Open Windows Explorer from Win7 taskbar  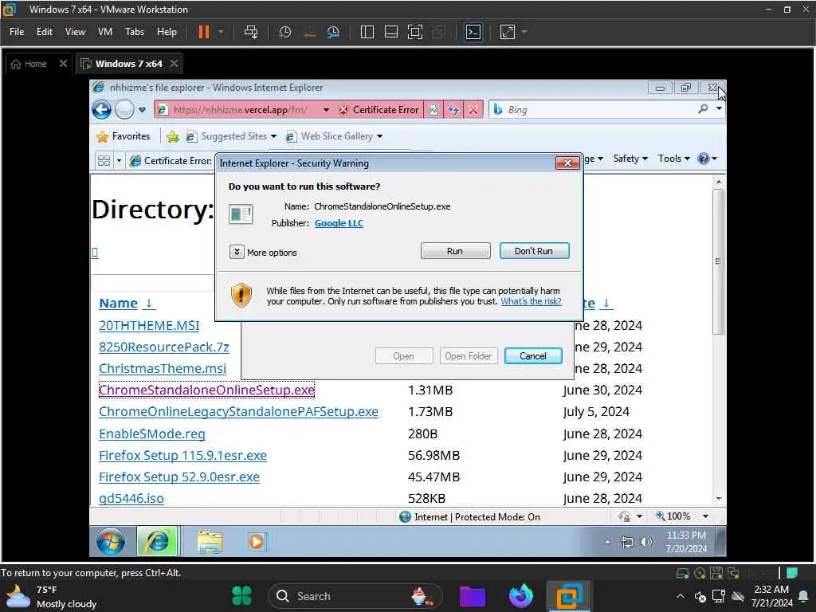210,542
